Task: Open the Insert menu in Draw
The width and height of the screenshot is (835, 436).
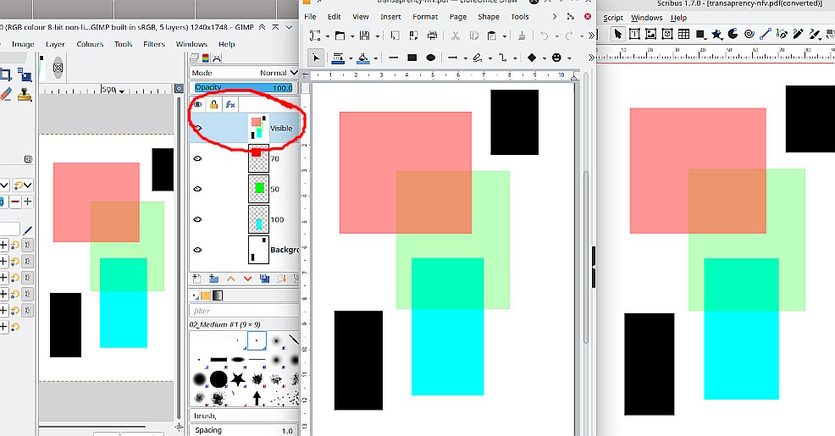Action: (391, 16)
